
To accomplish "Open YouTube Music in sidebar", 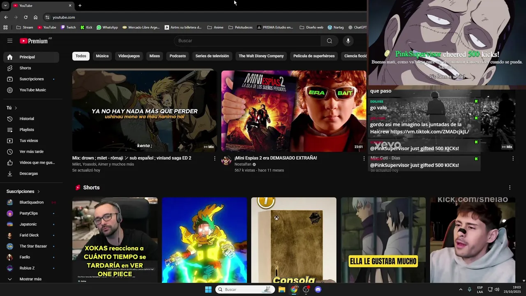I will [31, 90].
